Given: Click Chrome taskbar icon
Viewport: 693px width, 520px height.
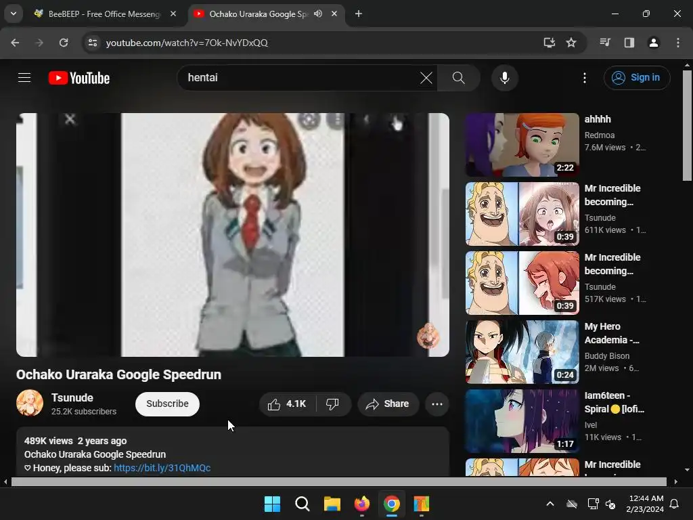Looking at the screenshot, I should (x=392, y=504).
